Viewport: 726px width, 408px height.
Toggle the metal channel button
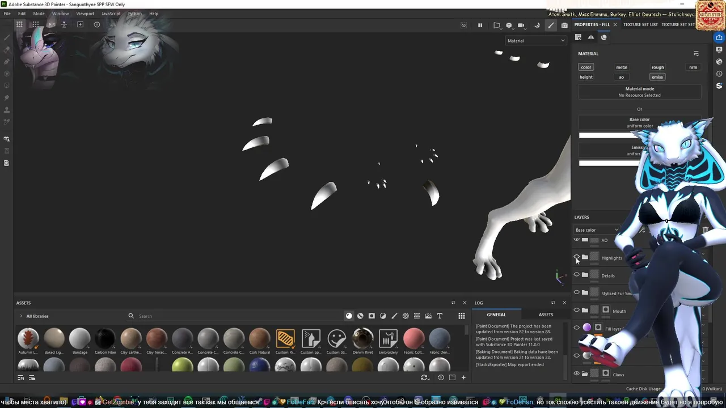[622, 67]
